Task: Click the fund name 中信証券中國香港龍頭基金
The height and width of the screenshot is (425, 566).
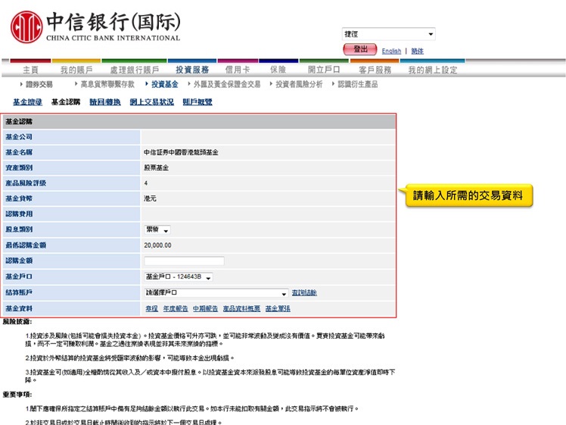Action: tap(181, 152)
